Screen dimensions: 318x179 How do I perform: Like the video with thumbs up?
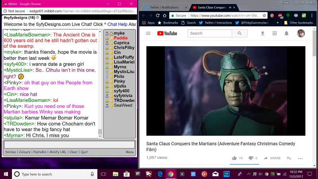[234, 158]
